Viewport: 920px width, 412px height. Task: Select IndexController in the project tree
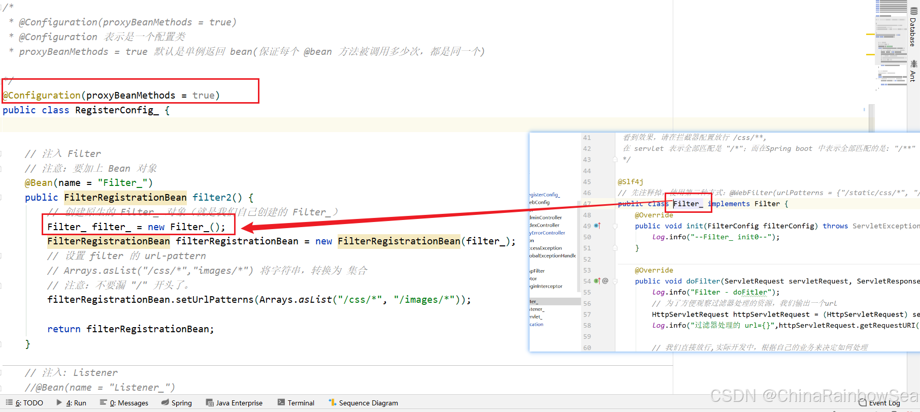[545, 225]
